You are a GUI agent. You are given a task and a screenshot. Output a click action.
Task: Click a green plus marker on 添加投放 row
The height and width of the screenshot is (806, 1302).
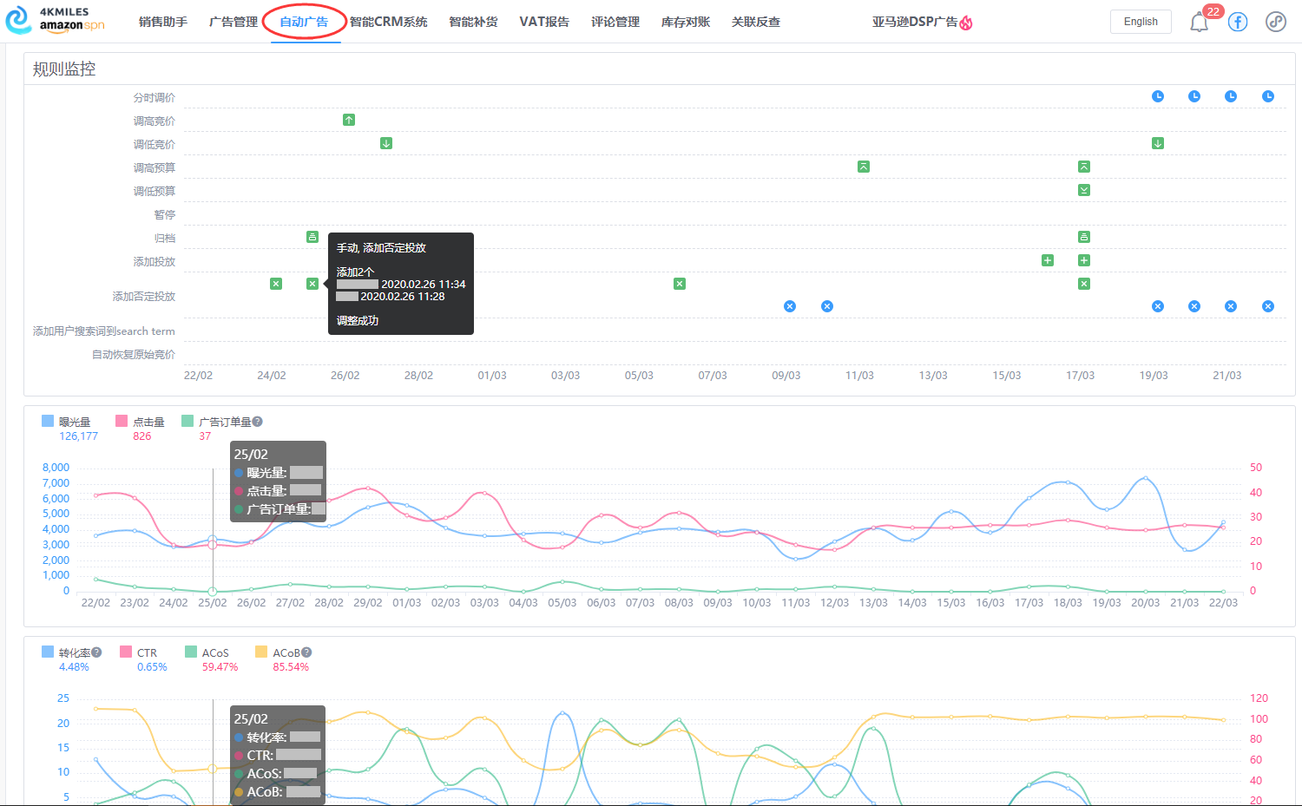(x=1047, y=259)
